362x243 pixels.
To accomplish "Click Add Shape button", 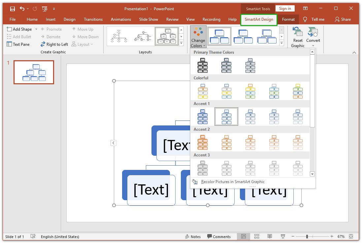I will point(19,29).
